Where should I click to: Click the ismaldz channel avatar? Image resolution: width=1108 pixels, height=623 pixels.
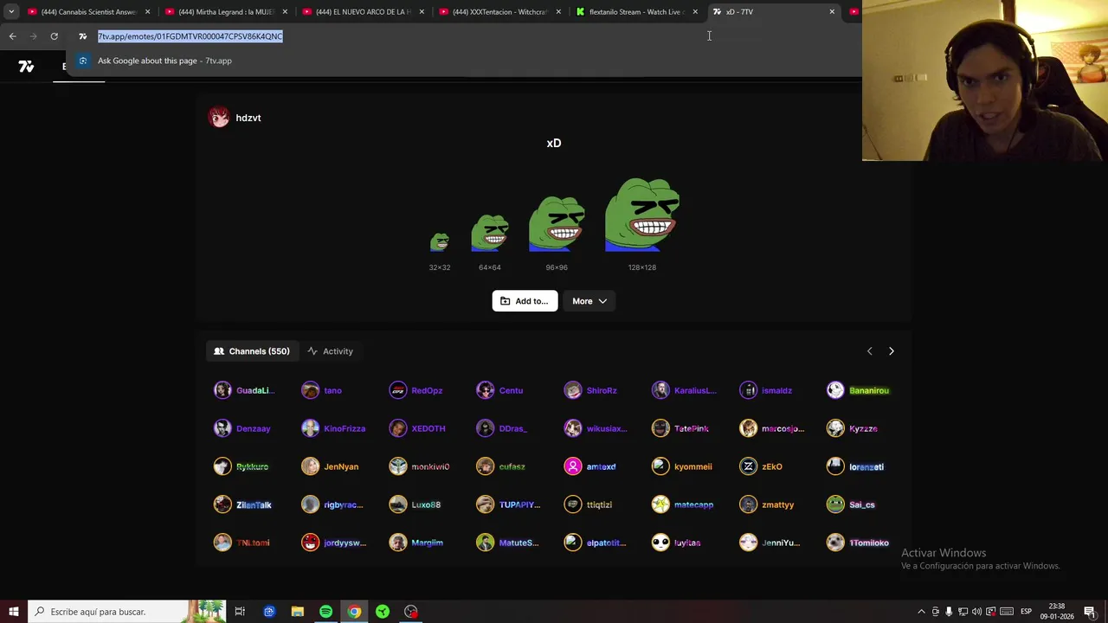(x=749, y=390)
